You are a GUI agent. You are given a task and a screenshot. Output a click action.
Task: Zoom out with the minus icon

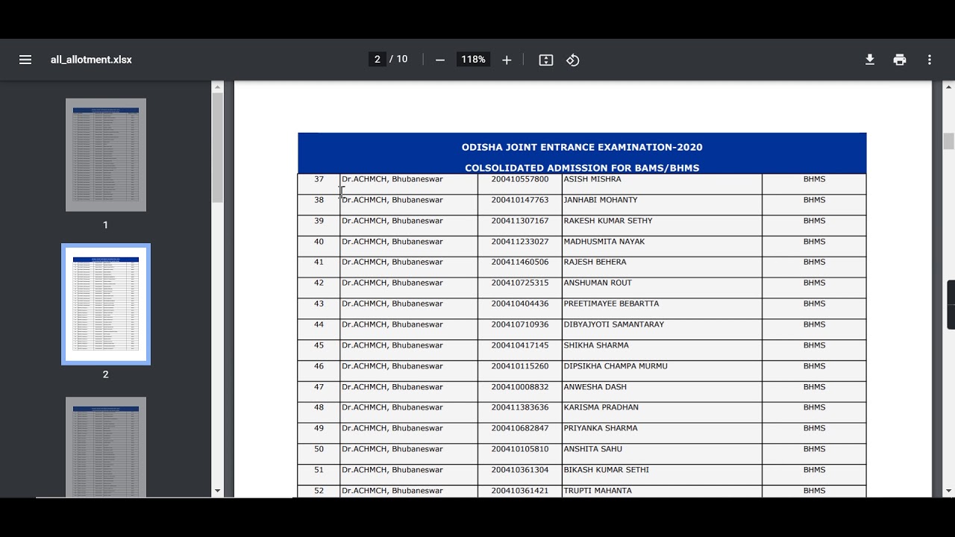coord(440,60)
